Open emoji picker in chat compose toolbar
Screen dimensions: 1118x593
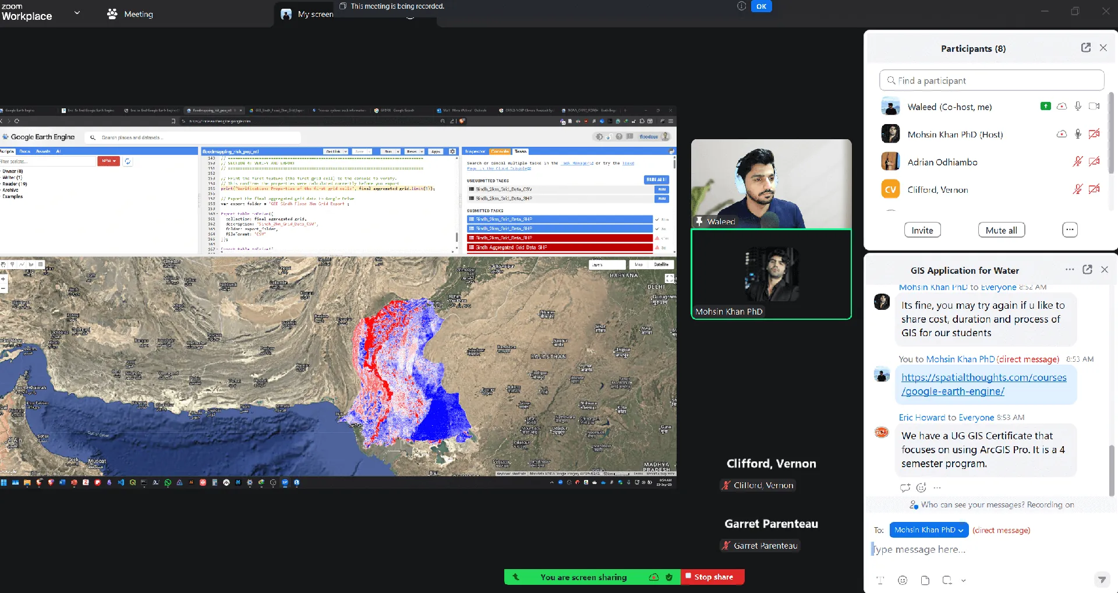coord(903,580)
